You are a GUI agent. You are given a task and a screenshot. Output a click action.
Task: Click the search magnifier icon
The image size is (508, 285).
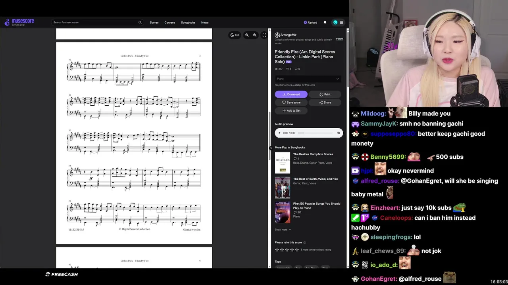(140, 23)
